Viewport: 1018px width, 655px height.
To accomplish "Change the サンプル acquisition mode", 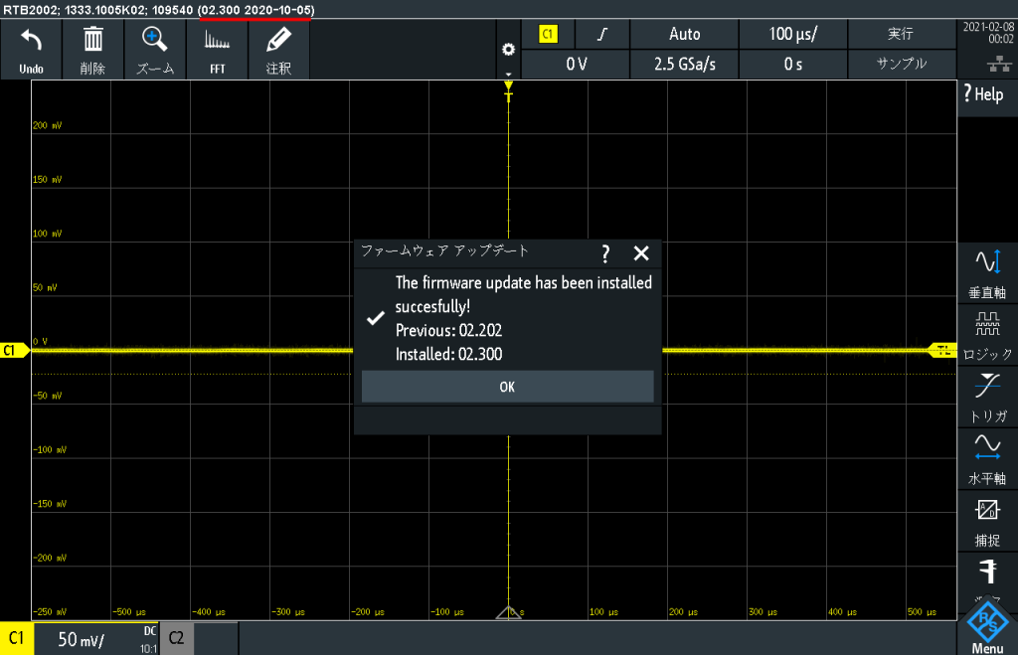I will coord(901,64).
